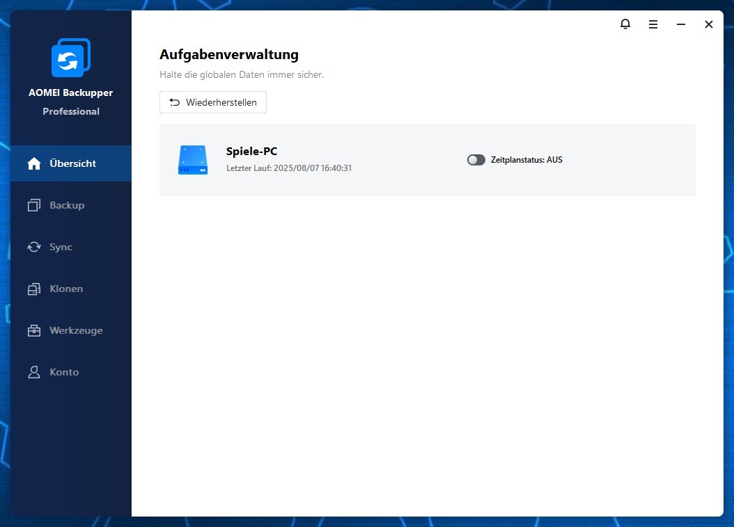The width and height of the screenshot is (734, 527).
Task: Click the Sync circular arrows icon
Action: [33, 247]
